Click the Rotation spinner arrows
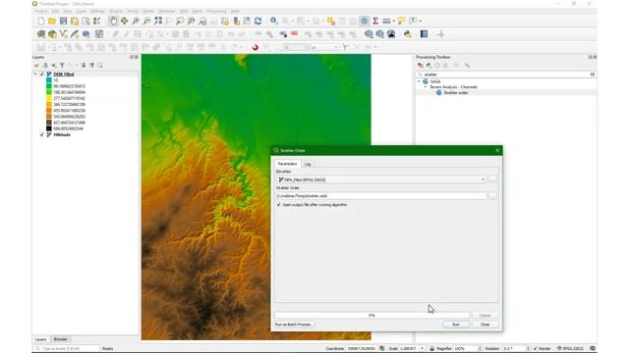The width and height of the screenshot is (629, 353). point(528,349)
